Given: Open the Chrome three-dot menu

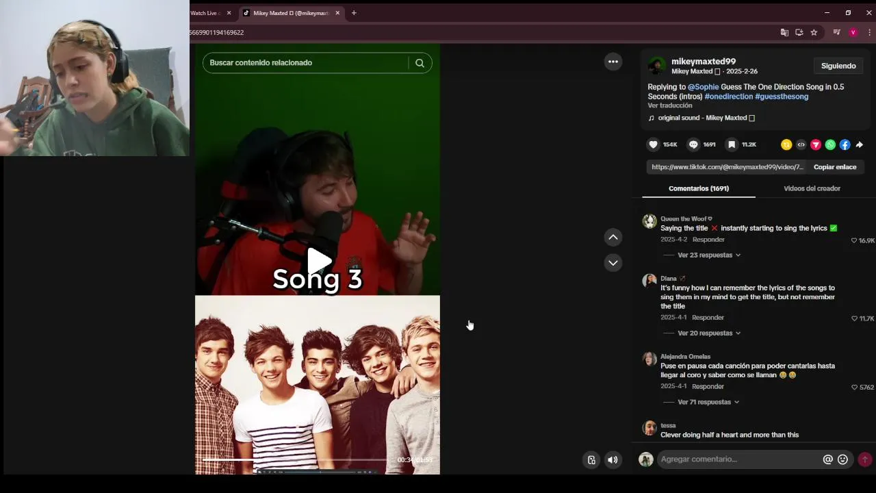Looking at the screenshot, I should tap(869, 32).
